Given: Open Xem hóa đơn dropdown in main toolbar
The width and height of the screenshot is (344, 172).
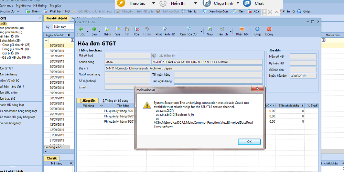Looking at the screenshot, I should (x=231, y=11).
